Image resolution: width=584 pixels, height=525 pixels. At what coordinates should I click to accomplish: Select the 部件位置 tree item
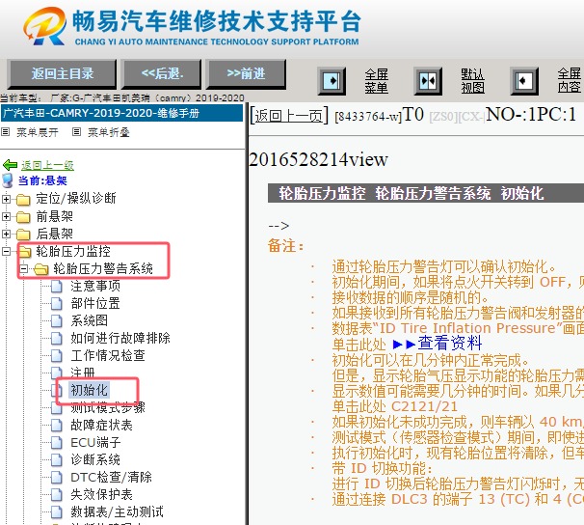click(95, 303)
